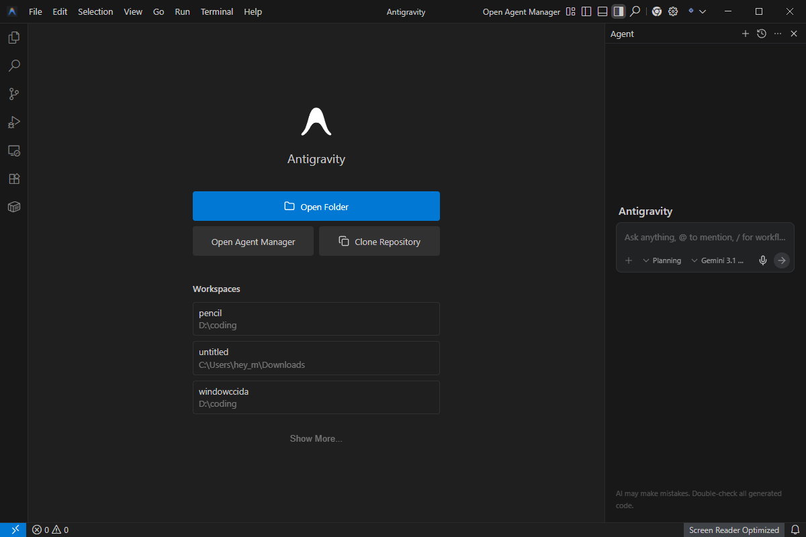Open the Help menu
Image resolution: width=806 pixels, height=537 pixels.
(x=253, y=11)
